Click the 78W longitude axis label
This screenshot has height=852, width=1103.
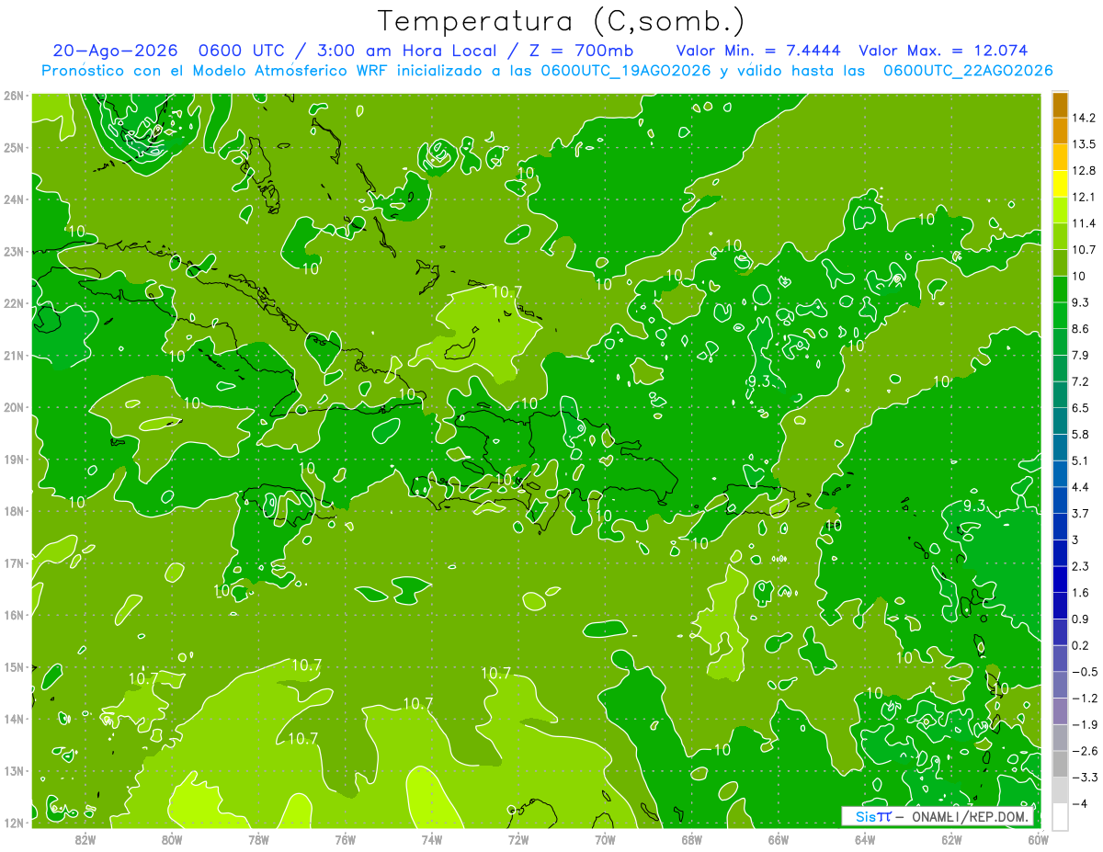[258, 840]
